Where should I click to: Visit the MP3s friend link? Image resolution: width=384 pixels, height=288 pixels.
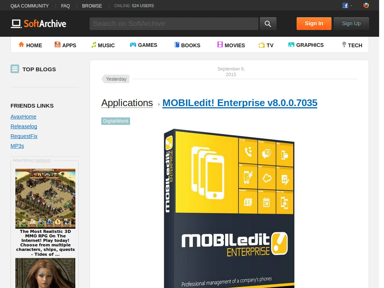click(17, 146)
